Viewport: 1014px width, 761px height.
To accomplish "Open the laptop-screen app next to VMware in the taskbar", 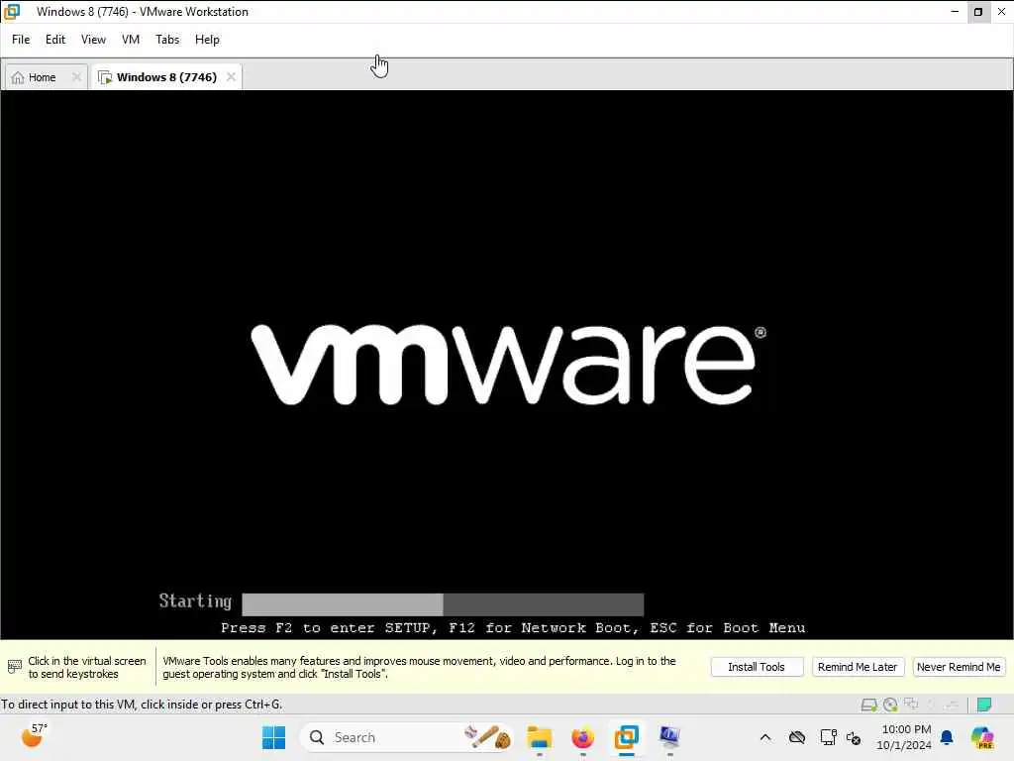I will [x=669, y=737].
